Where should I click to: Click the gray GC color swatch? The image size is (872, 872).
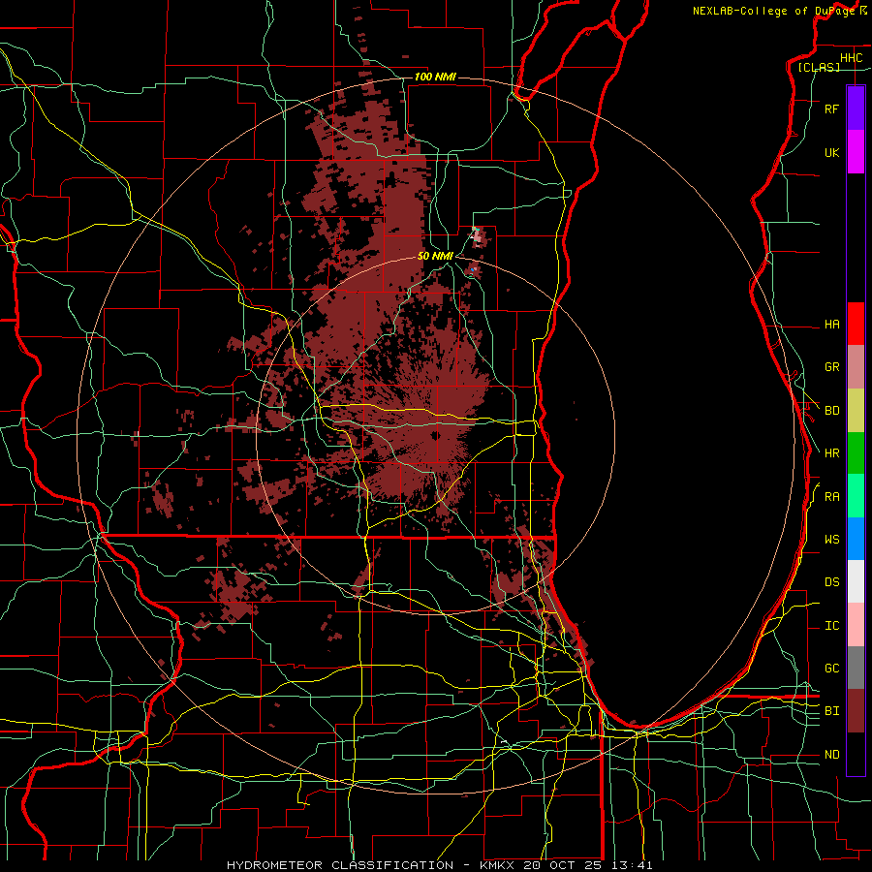point(856,668)
